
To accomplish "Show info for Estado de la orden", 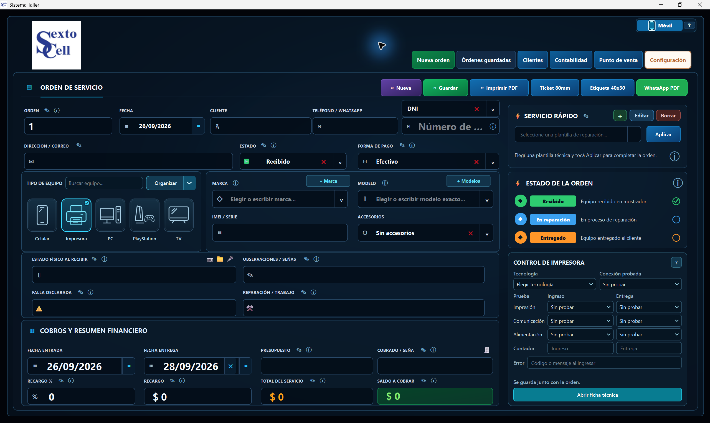I will tap(678, 183).
